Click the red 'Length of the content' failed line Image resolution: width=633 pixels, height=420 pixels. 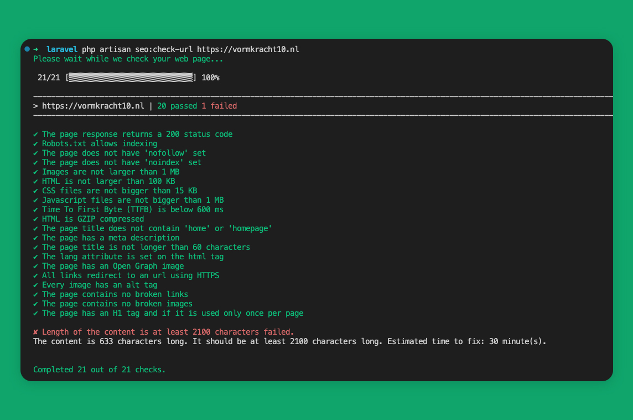tap(168, 332)
